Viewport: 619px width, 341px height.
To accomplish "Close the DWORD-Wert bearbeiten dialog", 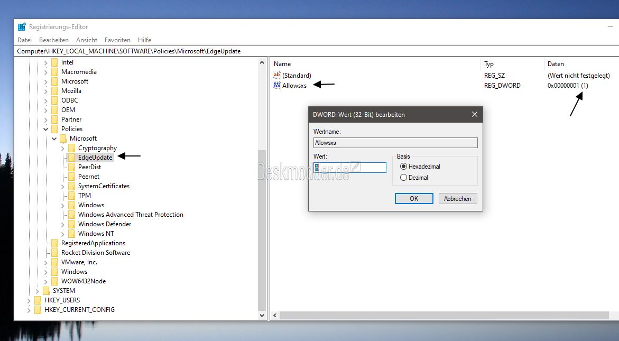I will (x=475, y=114).
